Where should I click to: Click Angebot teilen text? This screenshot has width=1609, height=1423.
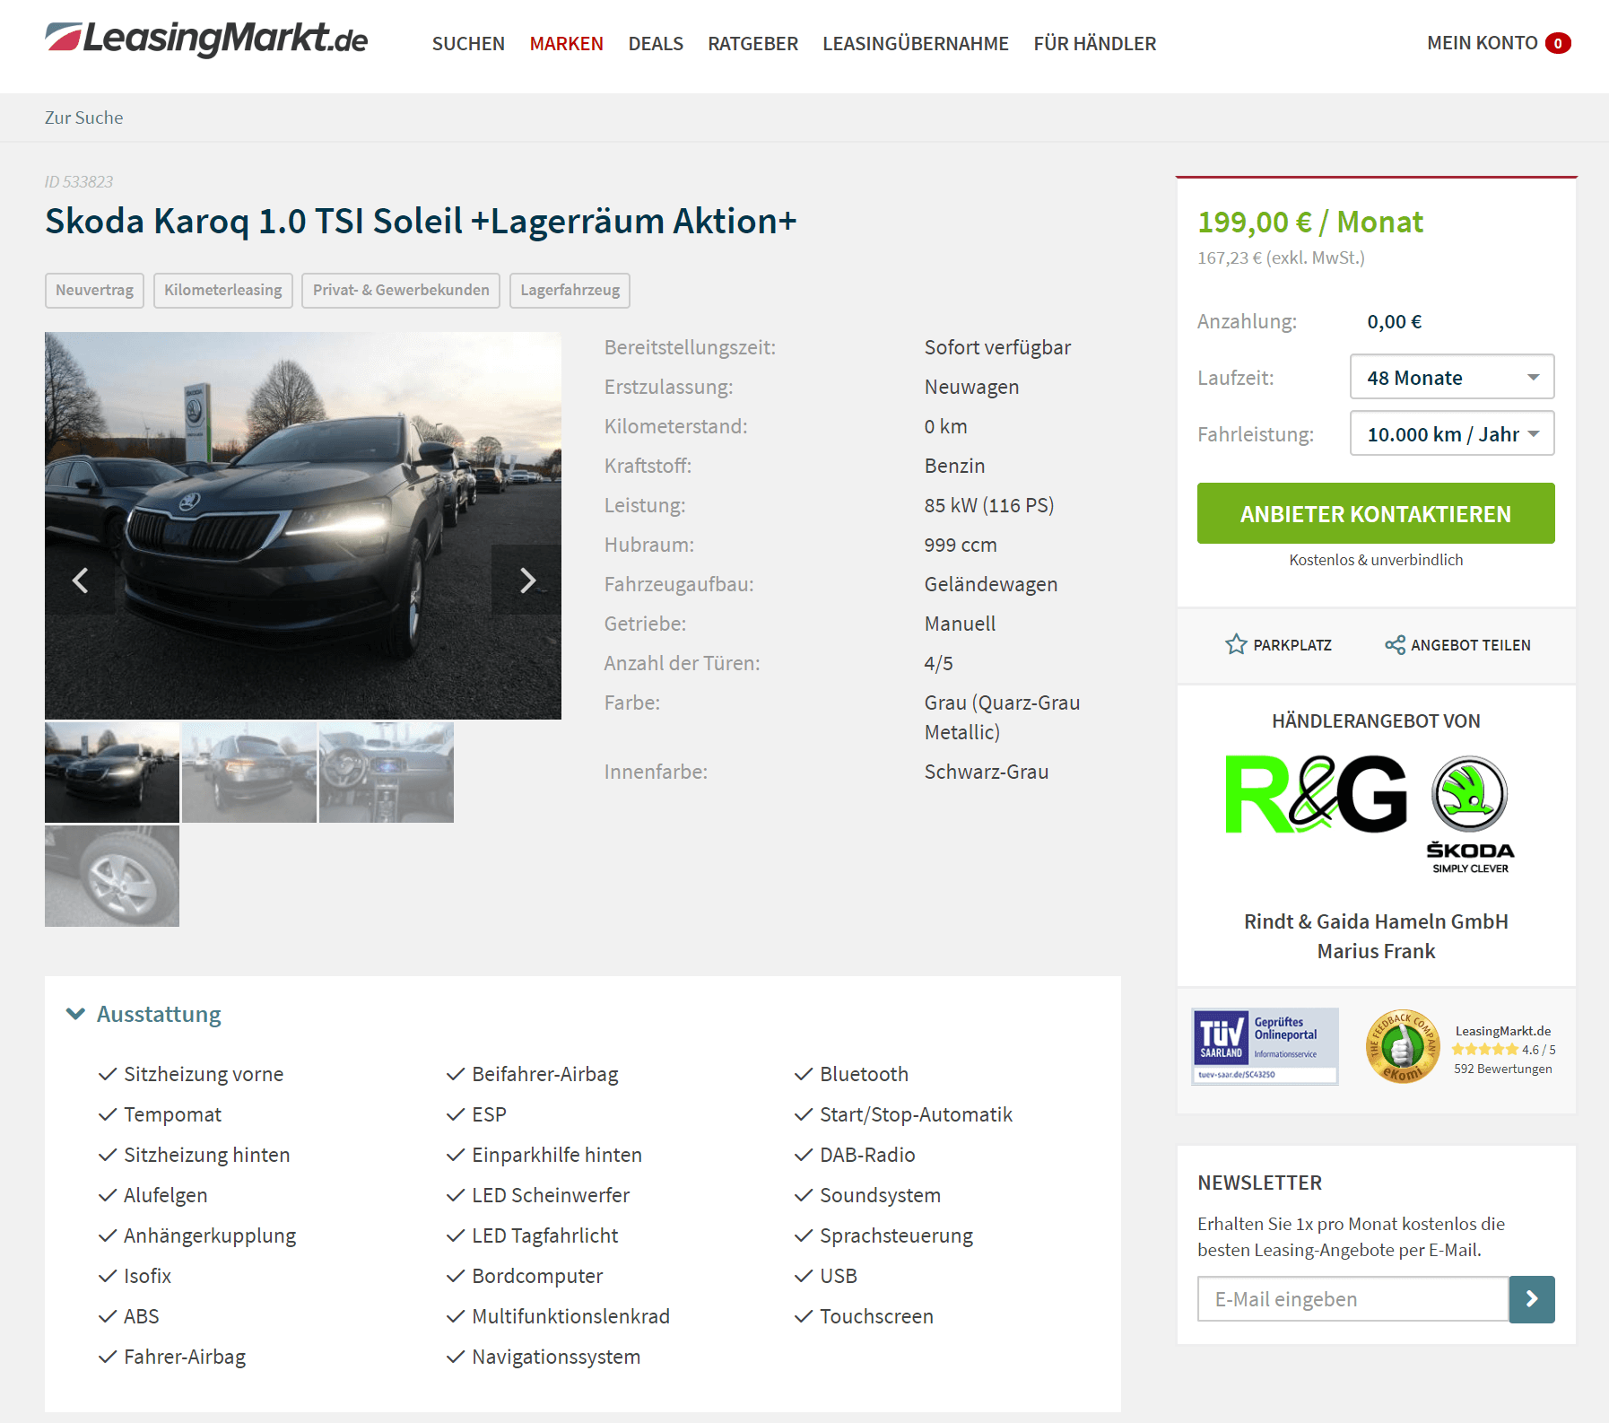(x=1471, y=645)
